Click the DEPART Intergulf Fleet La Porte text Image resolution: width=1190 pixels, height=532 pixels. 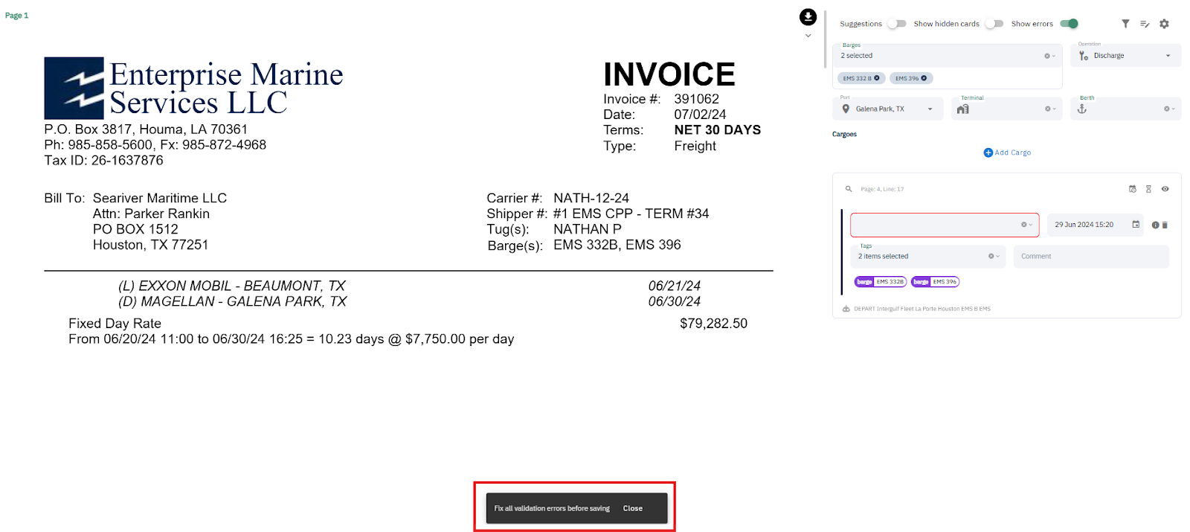pos(922,309)
